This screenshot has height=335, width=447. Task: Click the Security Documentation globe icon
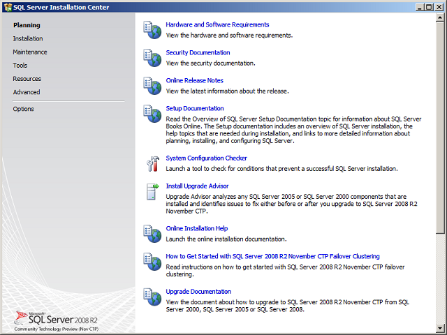point(152,58)
